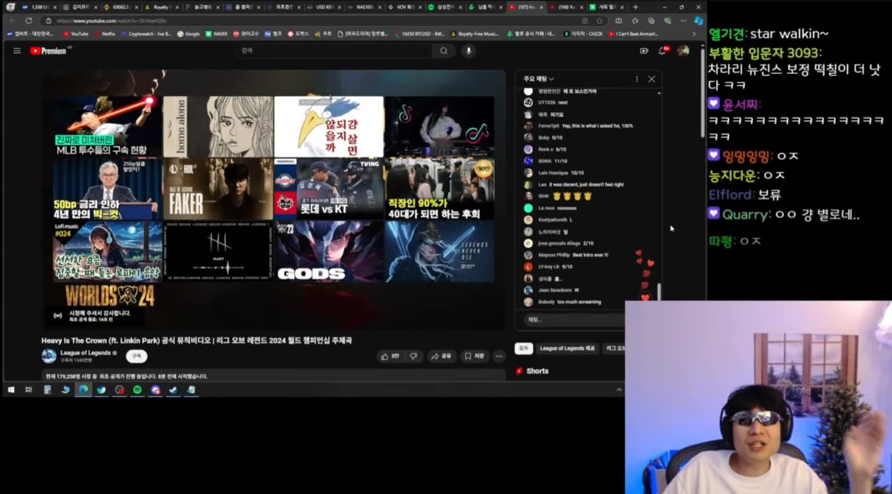
Task: Subscribe to League of Legends channel
Action: tap(137, 356)
